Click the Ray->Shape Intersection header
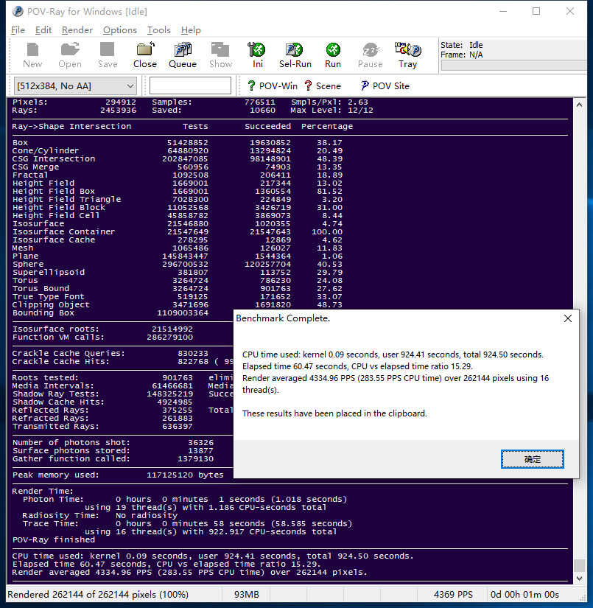 point(71,126)
